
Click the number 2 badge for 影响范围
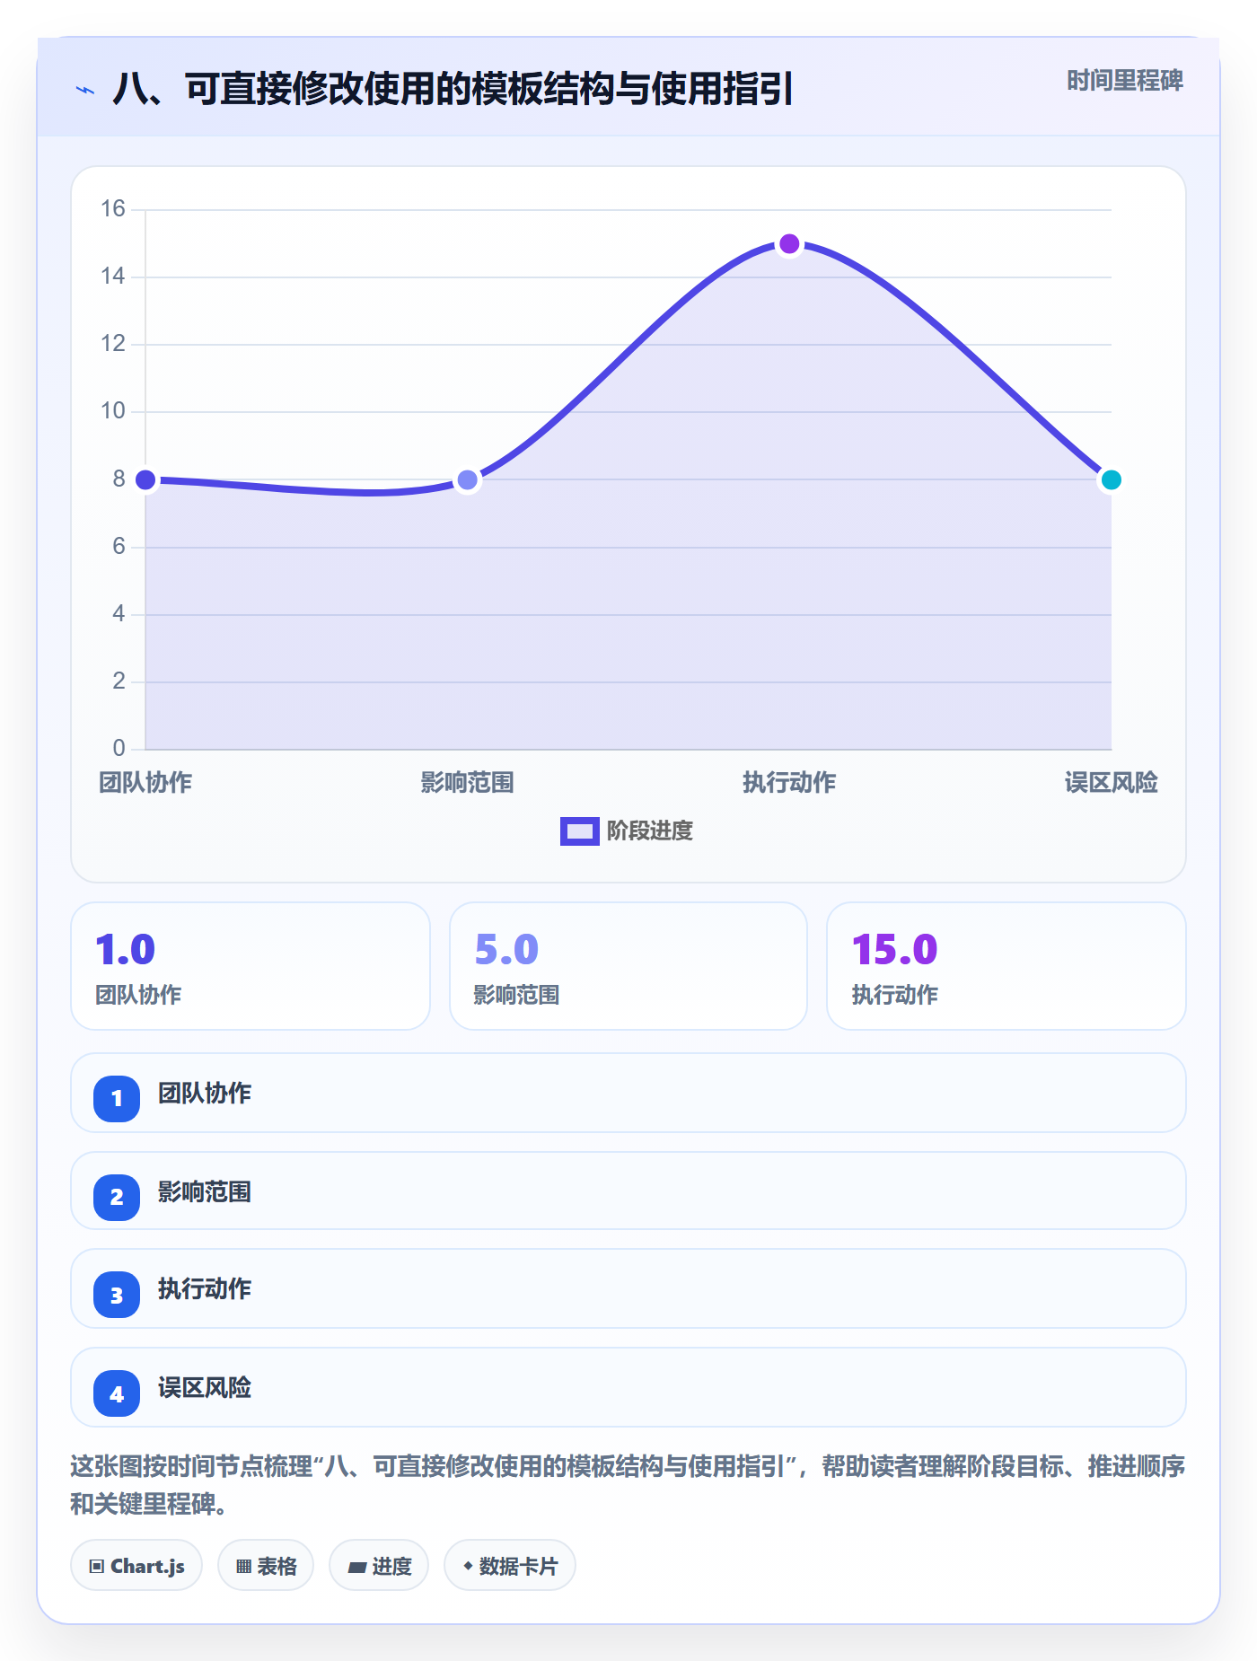tap(117, 1197)
